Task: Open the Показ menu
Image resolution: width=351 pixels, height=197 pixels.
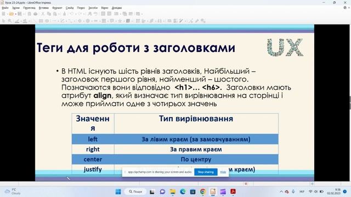Action: pos(81,8)
